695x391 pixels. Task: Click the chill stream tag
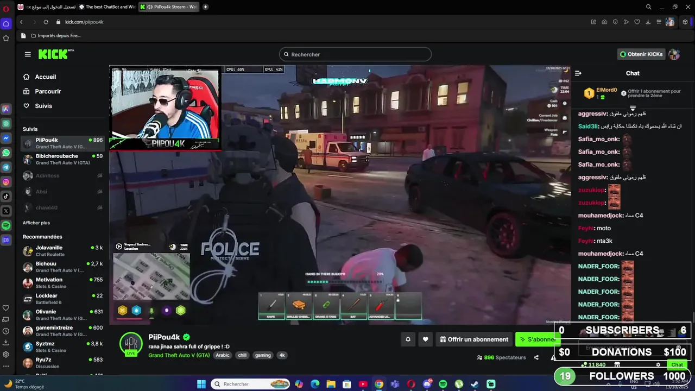242,355
